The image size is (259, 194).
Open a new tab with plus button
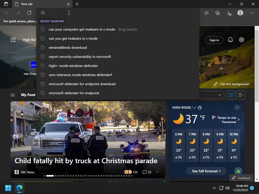(x=77, y=4)
